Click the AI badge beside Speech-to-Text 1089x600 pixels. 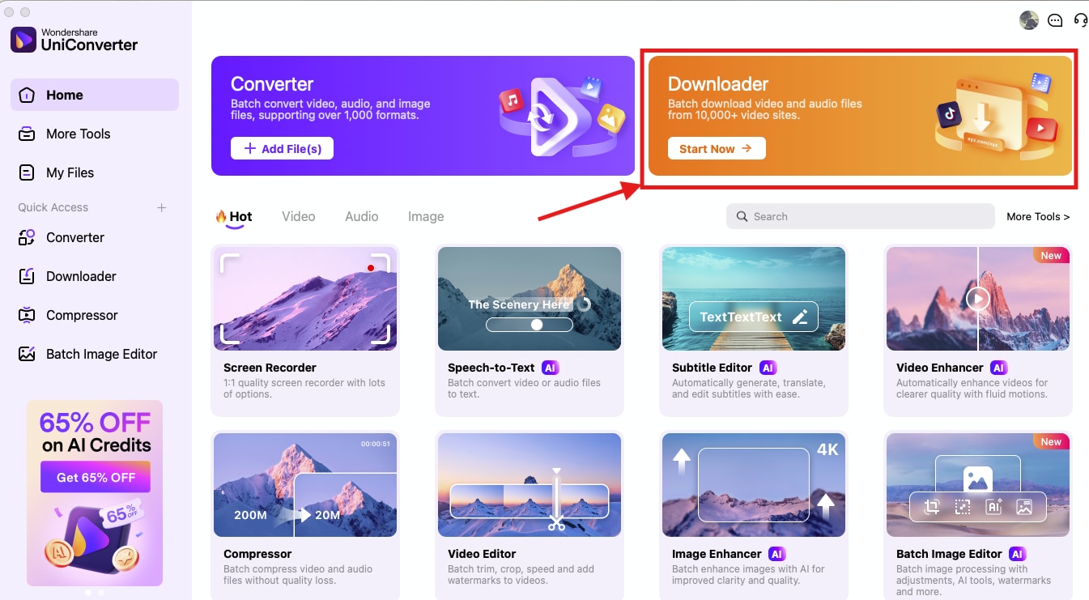click(x=551, y=368)
